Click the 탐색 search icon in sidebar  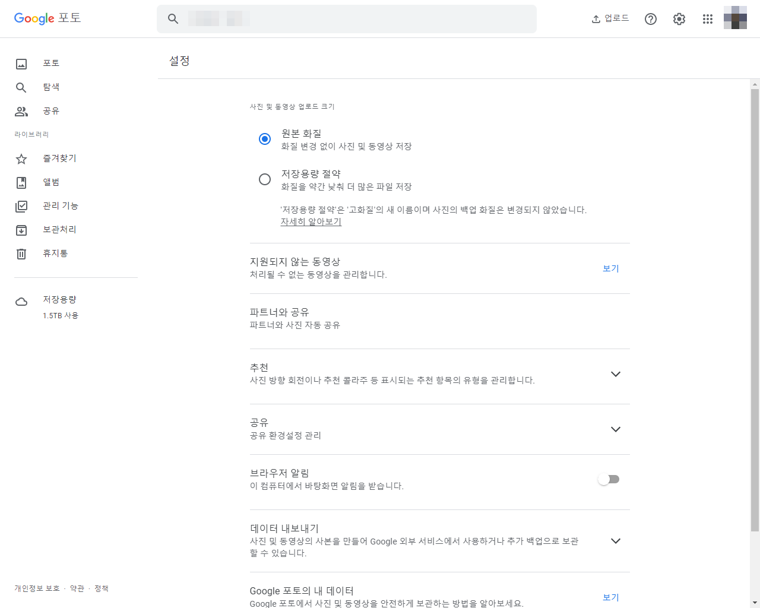21,88
